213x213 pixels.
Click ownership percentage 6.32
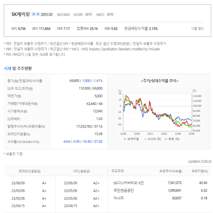[x=204, y=191]
